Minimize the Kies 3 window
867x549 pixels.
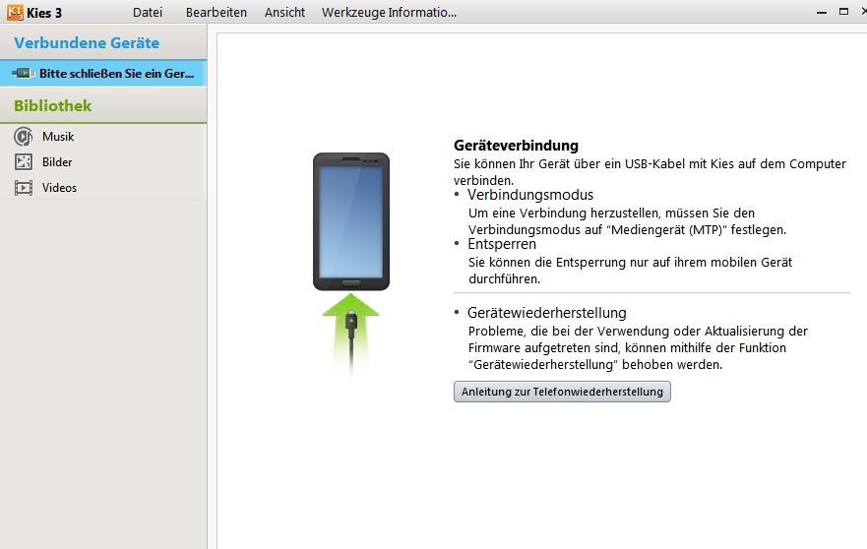click(x=822, y=12)
